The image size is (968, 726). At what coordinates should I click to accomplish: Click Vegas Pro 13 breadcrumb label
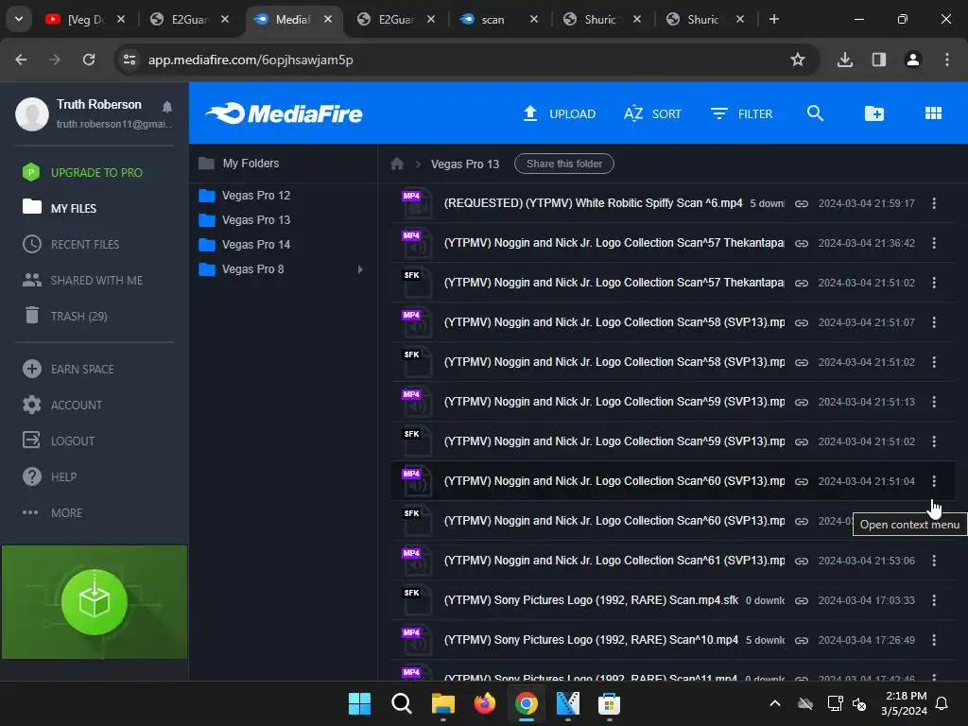(465, 164)
